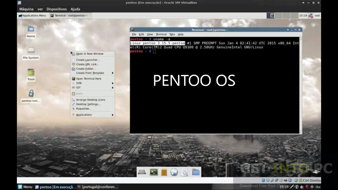Open Desktop Settings from context menu
Image resolution: width=338 pixels, height=190 pixels.
coord(93,104)
